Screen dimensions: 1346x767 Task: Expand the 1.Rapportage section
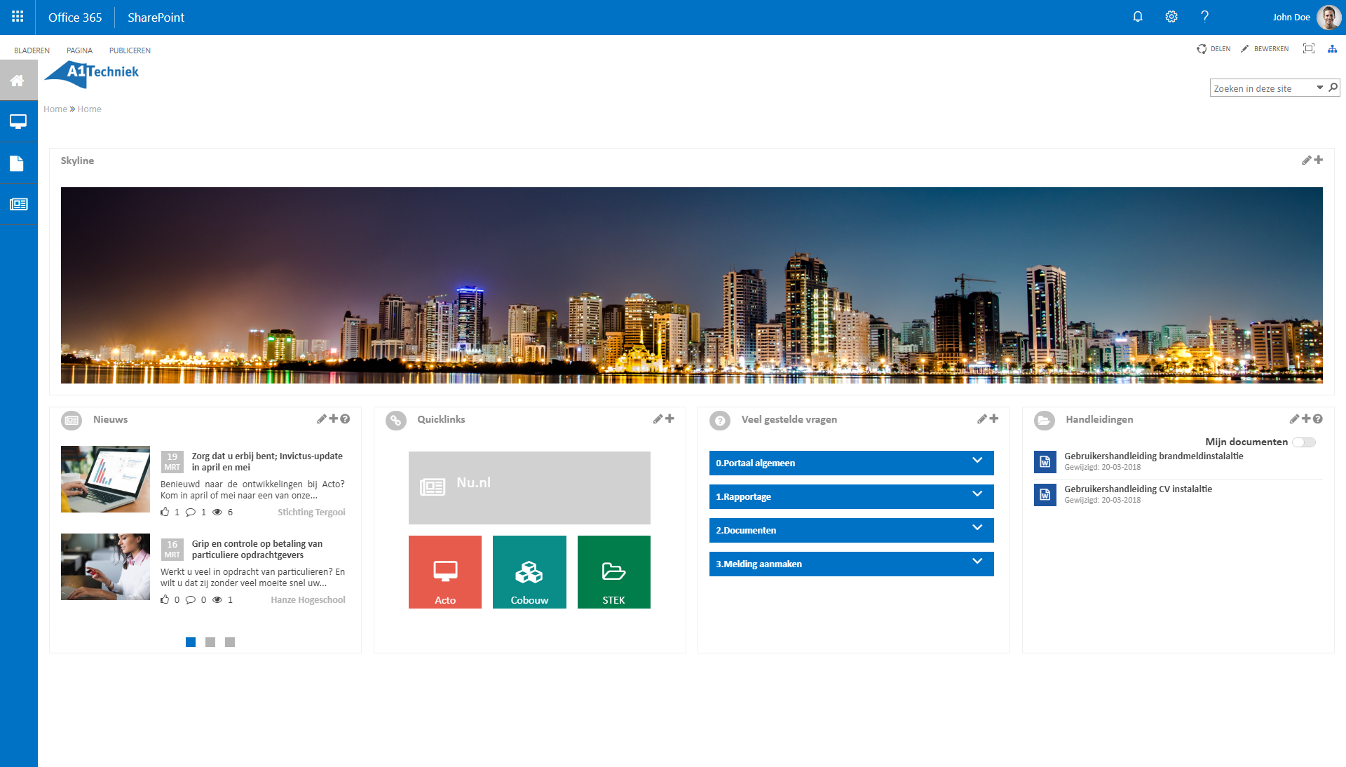coord(851,496)
